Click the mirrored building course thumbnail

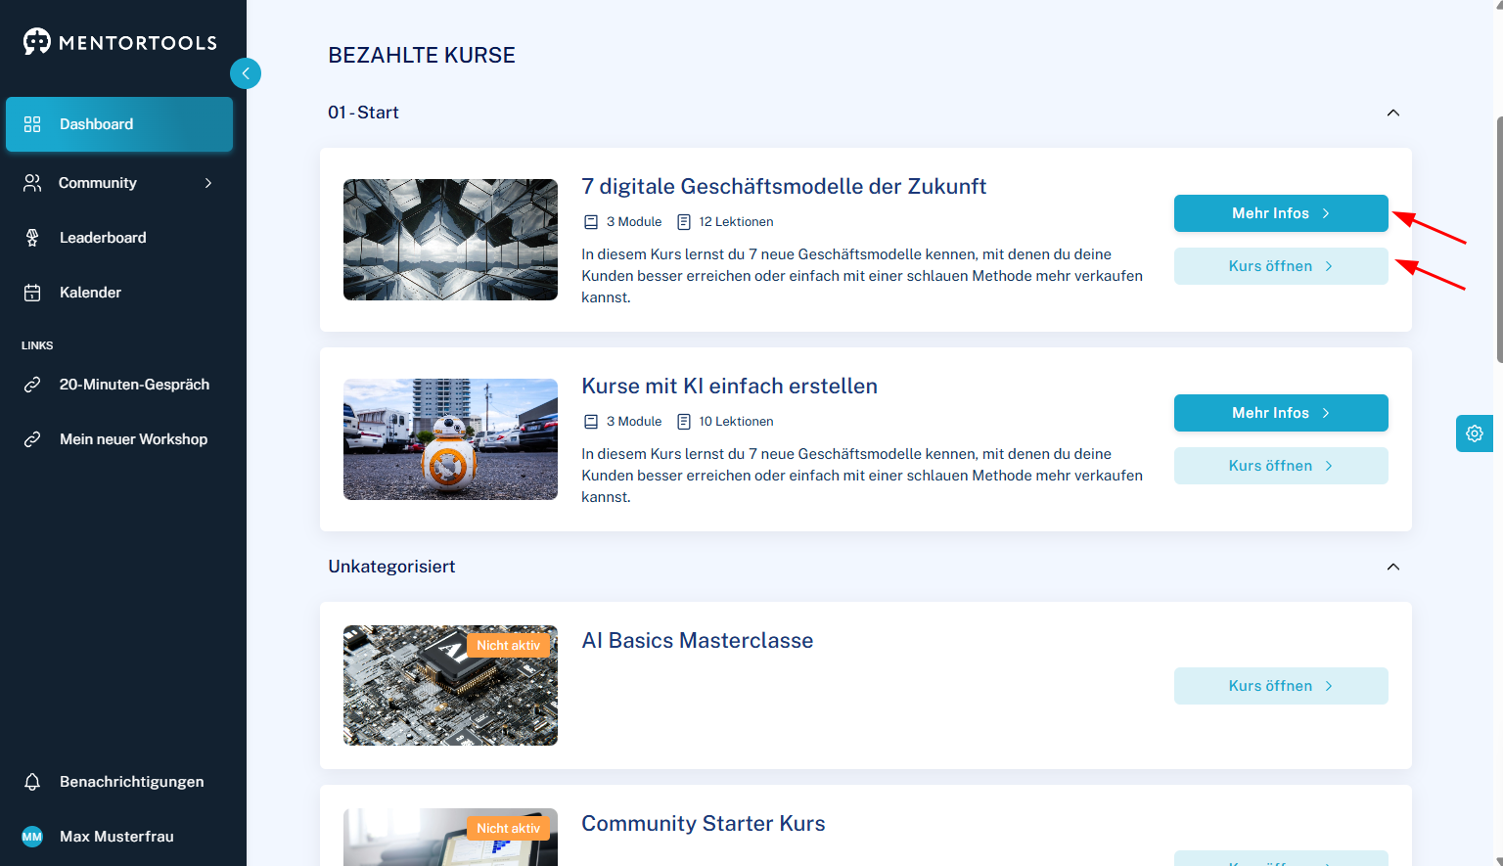(450, 240)
